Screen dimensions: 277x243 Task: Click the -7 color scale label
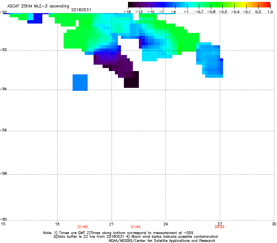[x=162, y=12]
